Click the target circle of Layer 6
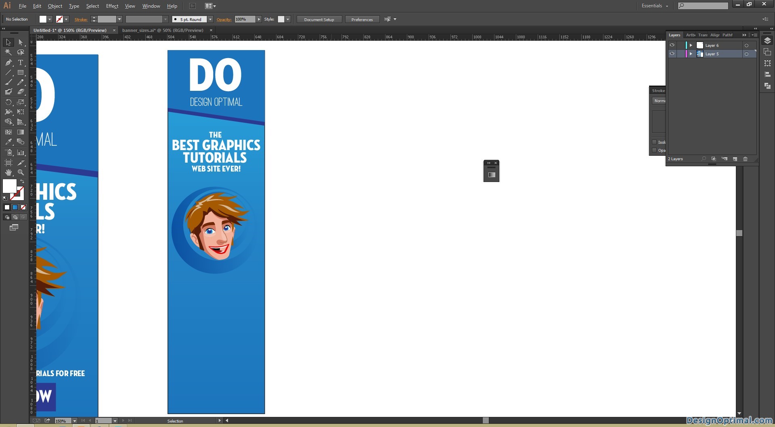The height and width of the screenshot is (427, 775). coord(746,46)
